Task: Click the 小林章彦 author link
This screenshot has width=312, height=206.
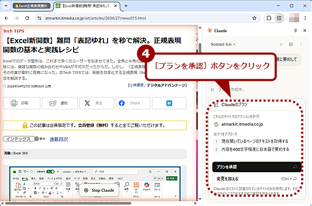Action: tap(137, 86)
